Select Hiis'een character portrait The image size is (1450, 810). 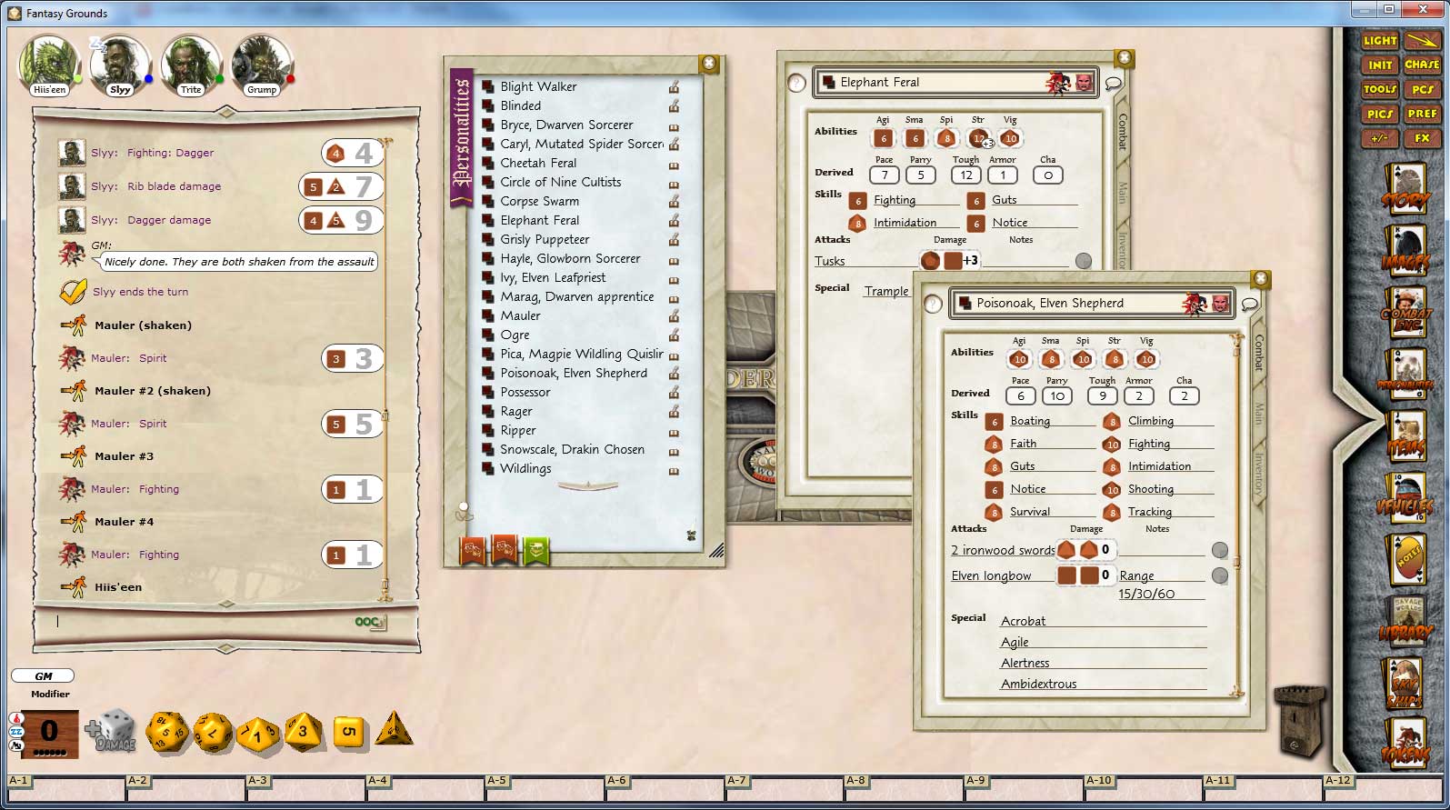(49, 64)
